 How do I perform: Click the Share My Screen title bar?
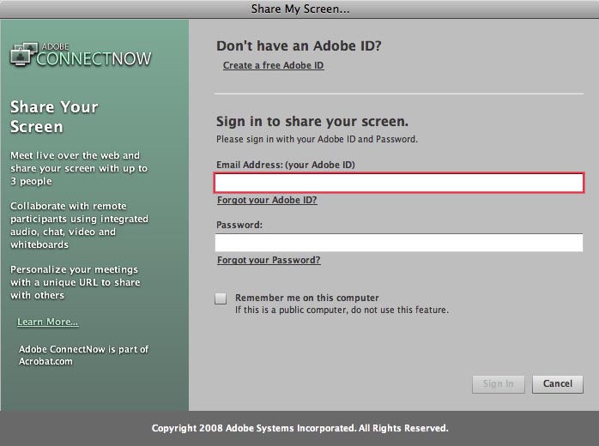299,9
